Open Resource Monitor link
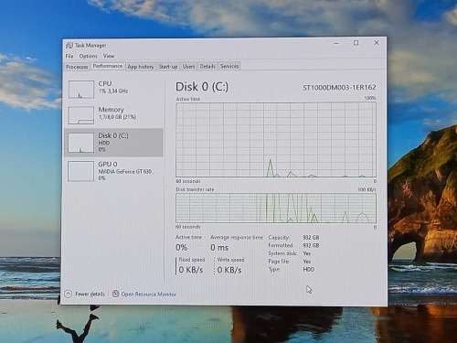This screenshot has height=343, width=457. 148,295
